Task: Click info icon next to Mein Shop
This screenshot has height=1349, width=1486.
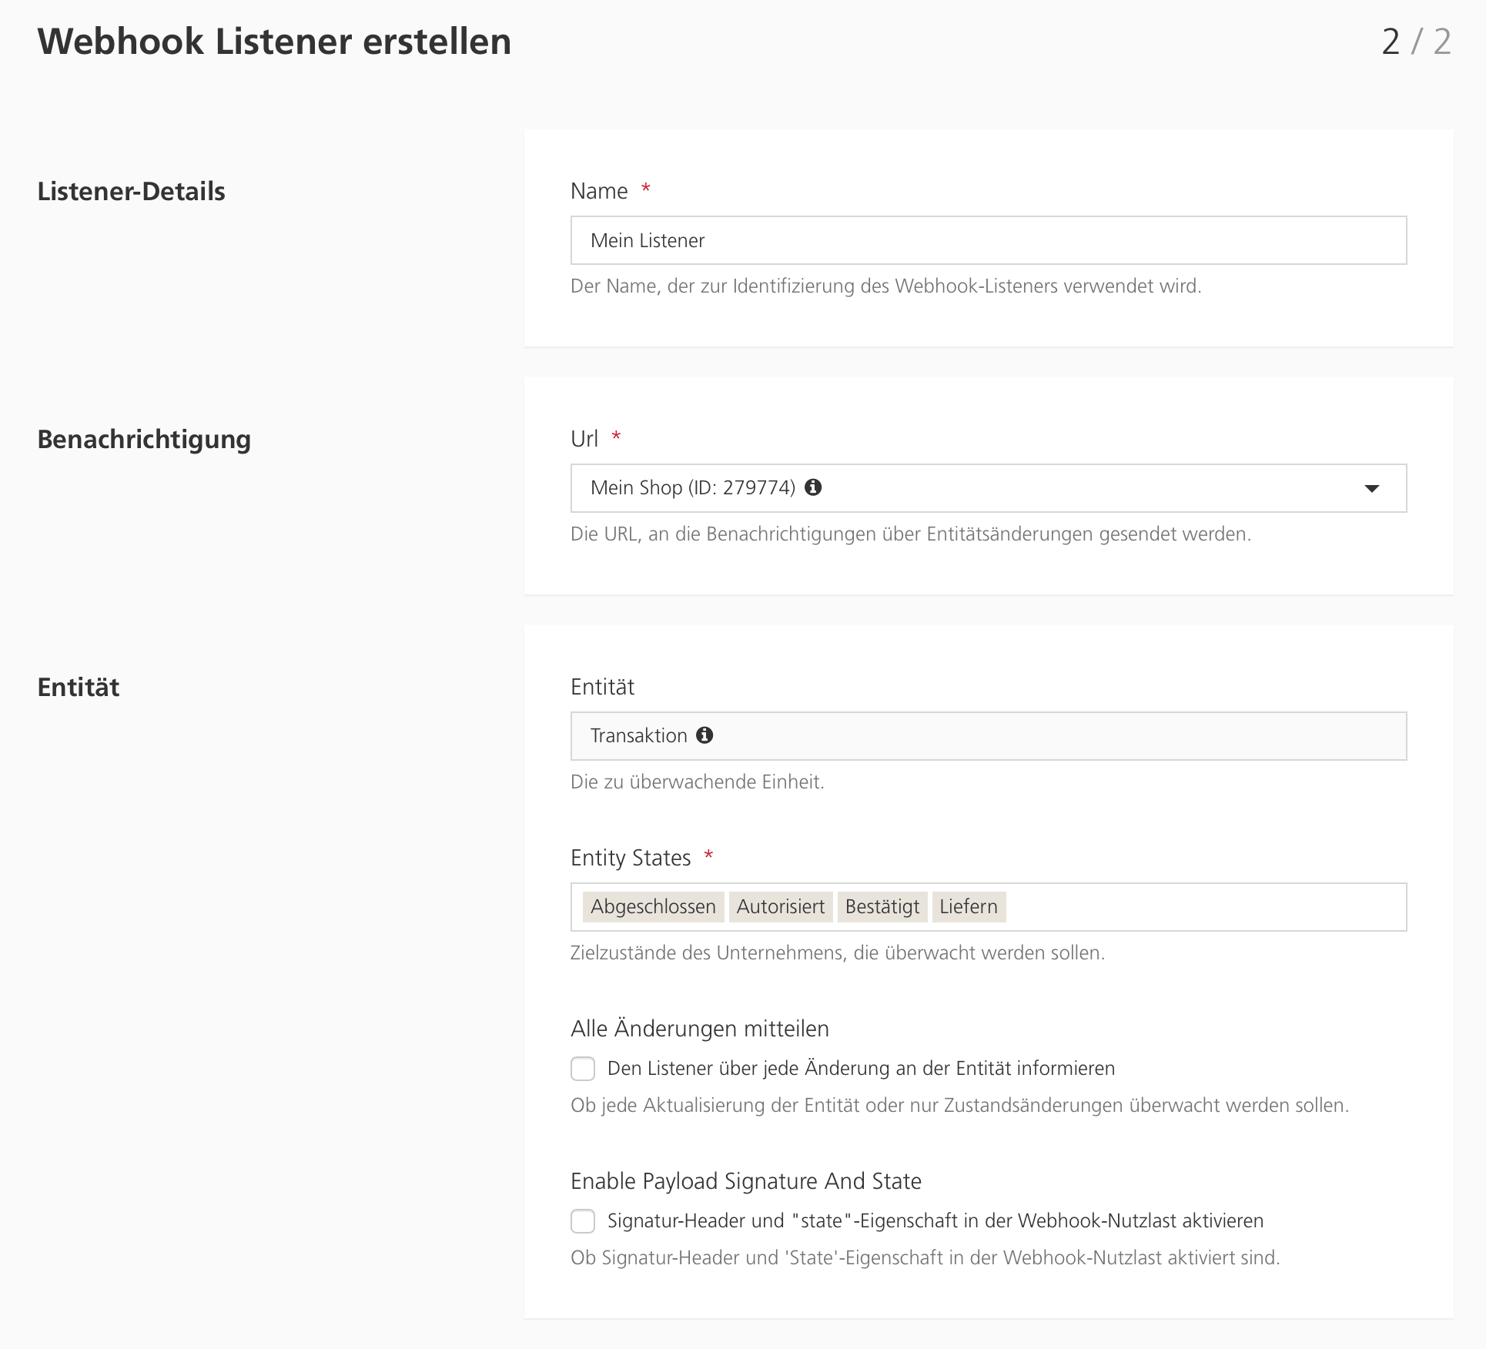Action: [x=813, y=487]
